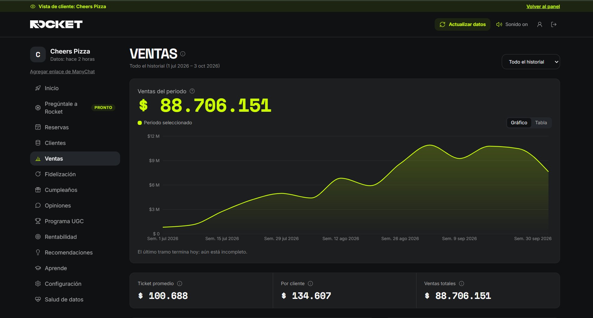Image resolution: width=593 pixels, height=318 pixels.
Task: Click info icon next to Ventas totales
Action: (x=462, y=284)
